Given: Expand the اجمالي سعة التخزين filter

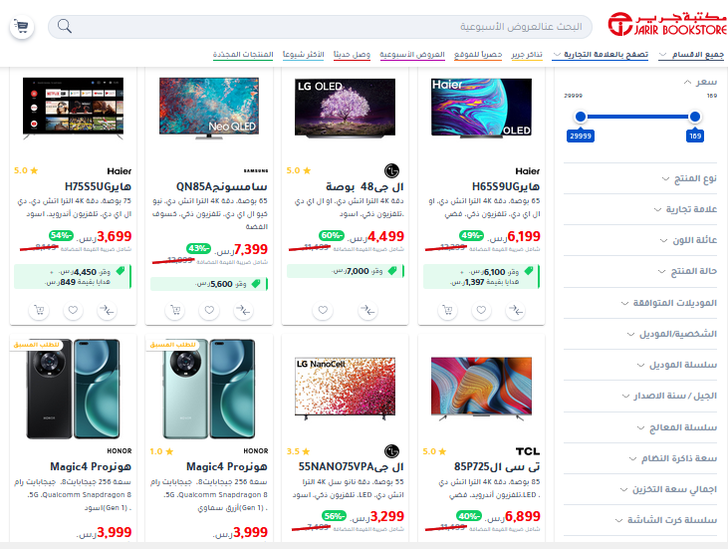Looking at the screenshot, I should click(668, 489).
